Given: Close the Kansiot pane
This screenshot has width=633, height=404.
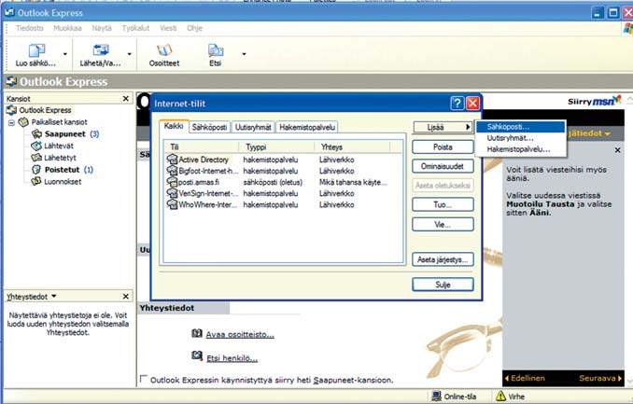Looking at the screenshot, I should point(126,99).
